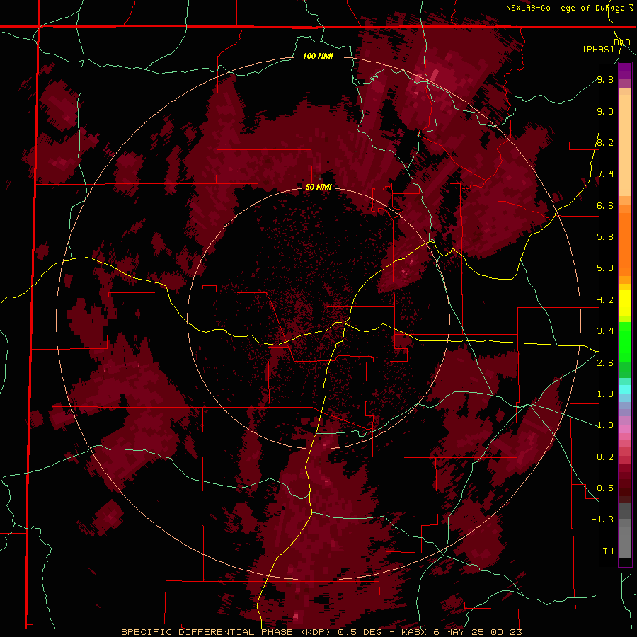Select the 100 NMI range ring label
The width and height of the screenshot is (637, 637).
[318, 56]
